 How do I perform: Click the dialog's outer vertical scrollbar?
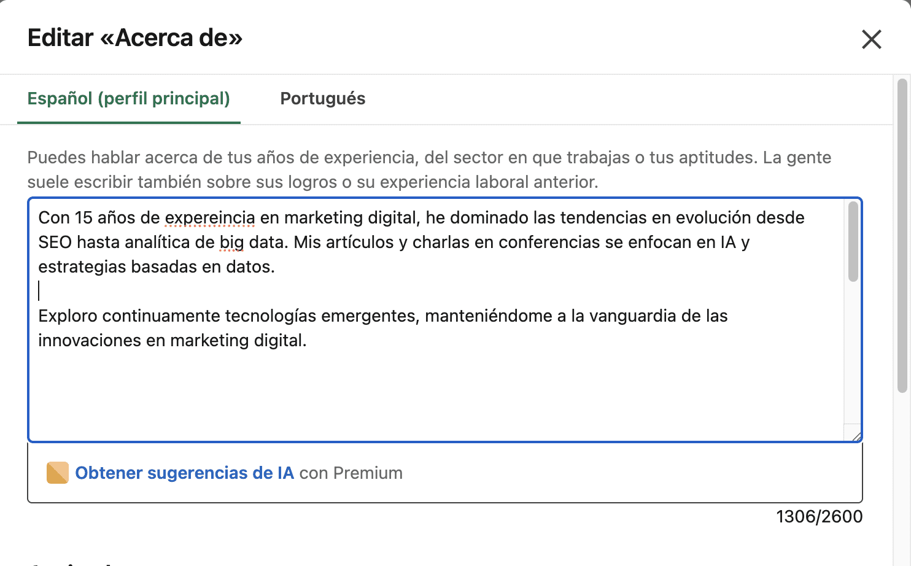[x=902, y=233]
